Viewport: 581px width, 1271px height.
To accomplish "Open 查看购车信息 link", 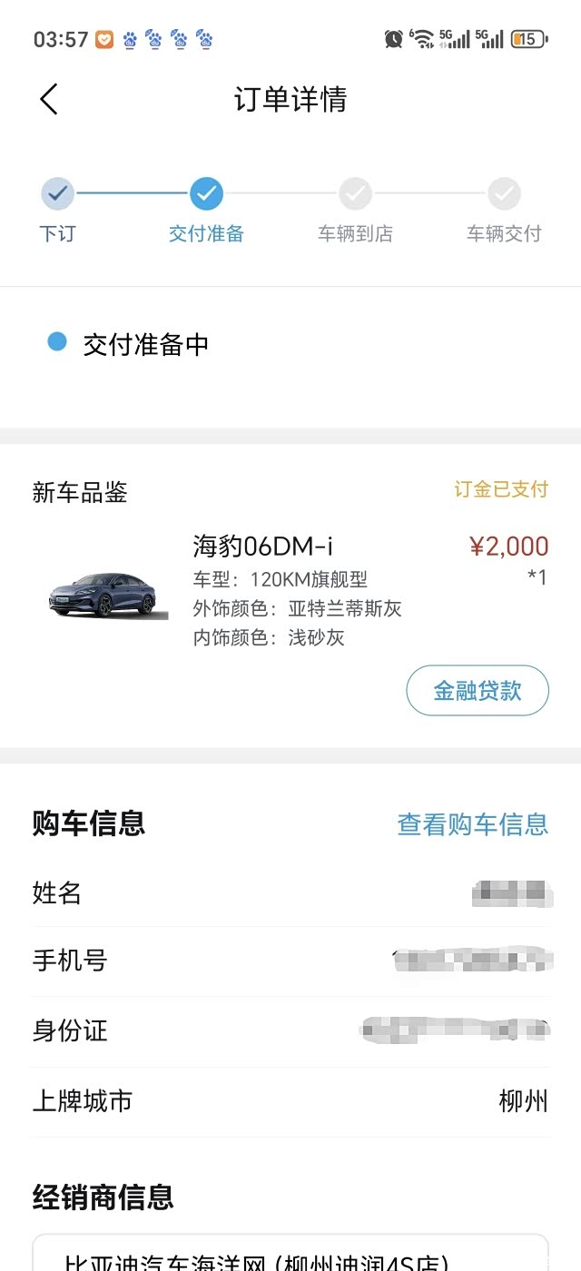I will pos(472,823).
